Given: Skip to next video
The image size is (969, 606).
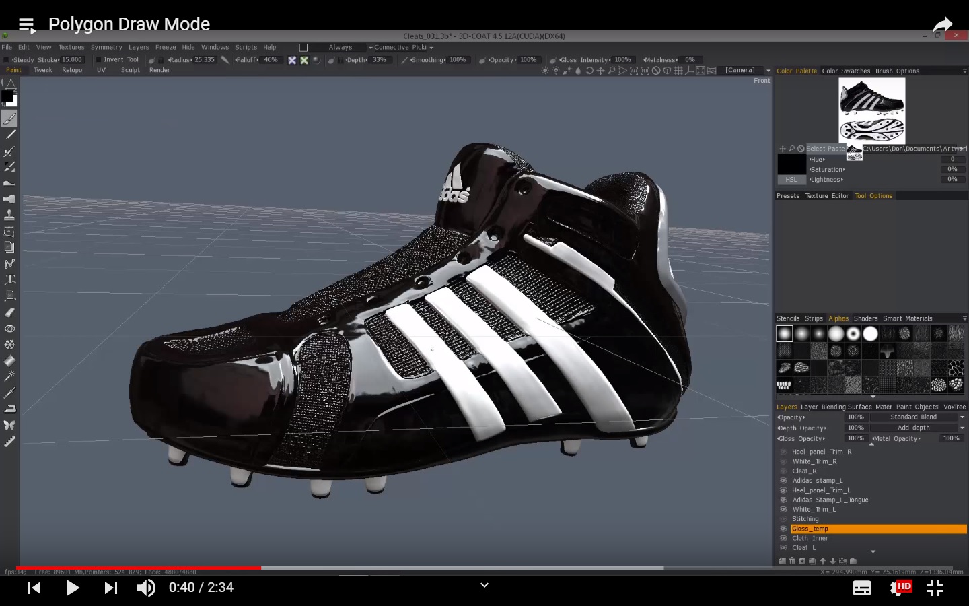Looking at the screenshot, I should [x=111, y=588].
